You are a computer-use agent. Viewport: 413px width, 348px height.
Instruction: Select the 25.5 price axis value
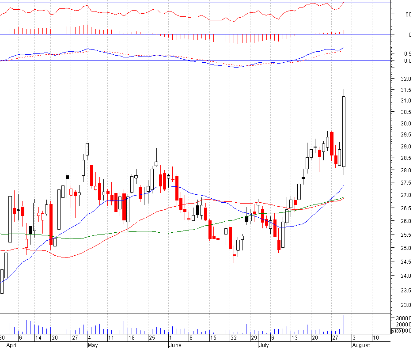[x=405, y=235]
